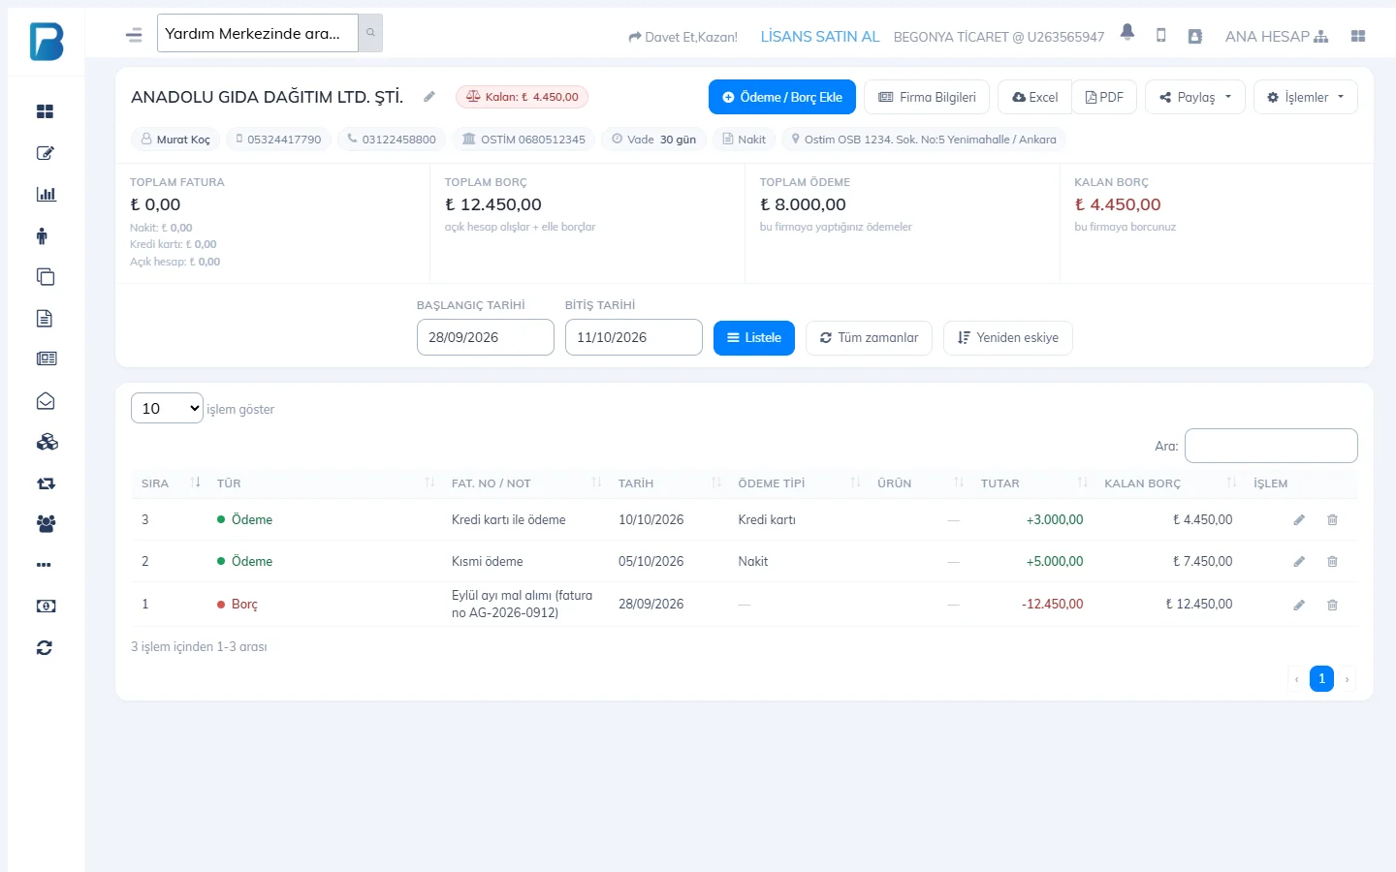This screenshot has width=1396, height=872.
Task: Edit company name with pencil icon
Action: click(x=429, y=96)
